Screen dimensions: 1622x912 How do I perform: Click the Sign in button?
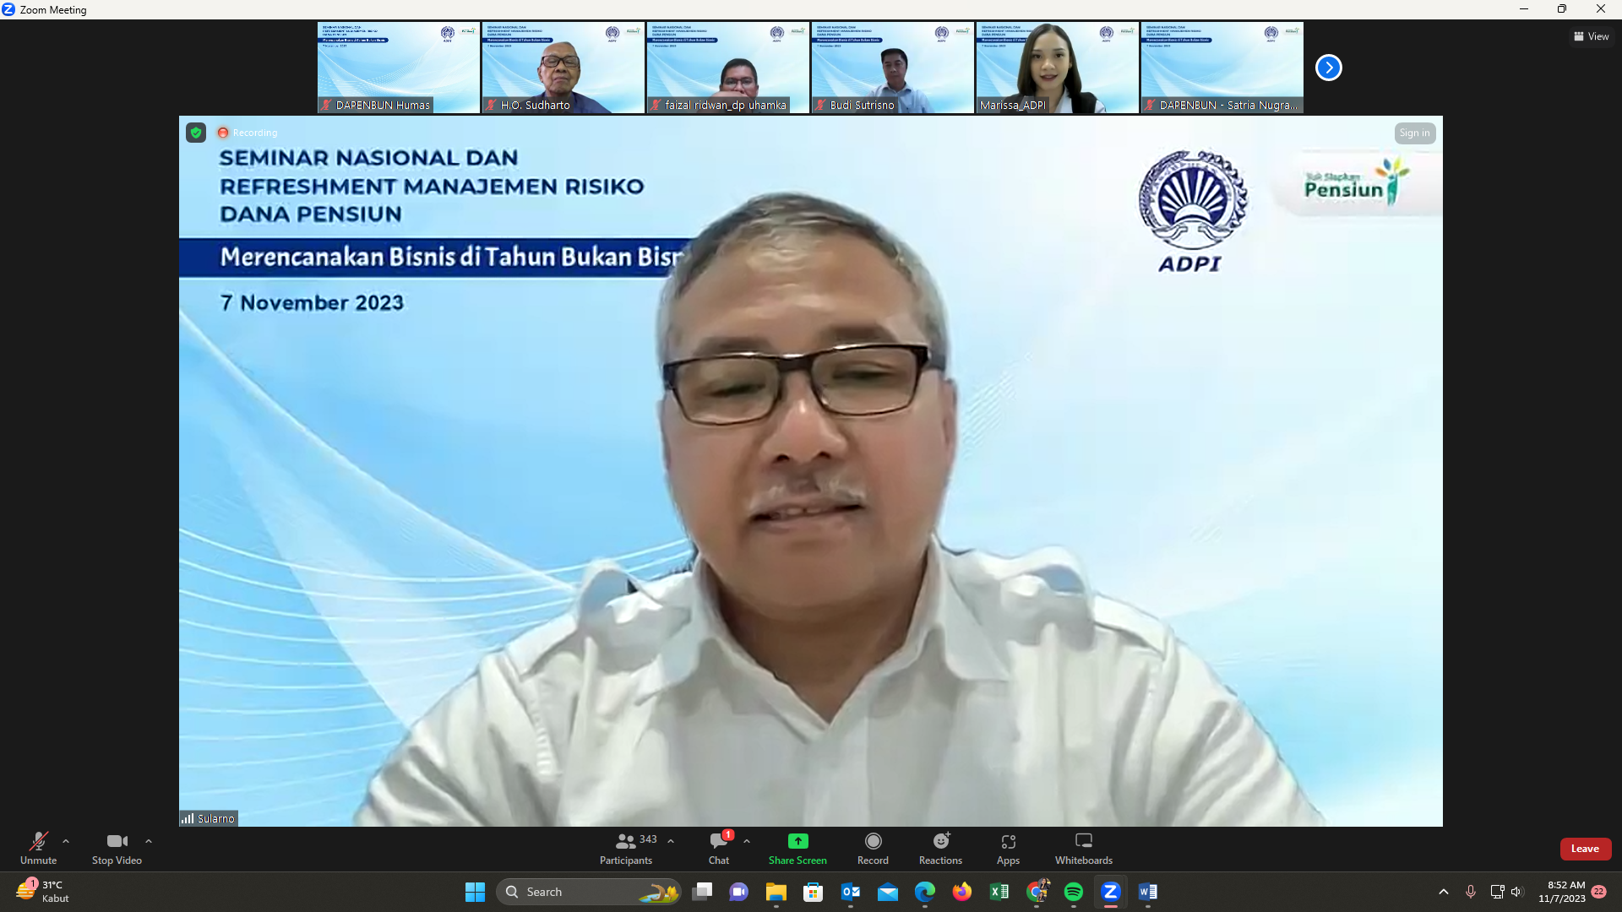coord(1414,133)
